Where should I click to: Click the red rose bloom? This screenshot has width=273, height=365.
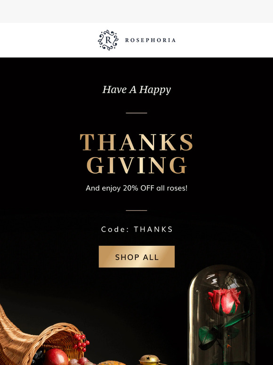pyautogui.click(x=224, y=300)
